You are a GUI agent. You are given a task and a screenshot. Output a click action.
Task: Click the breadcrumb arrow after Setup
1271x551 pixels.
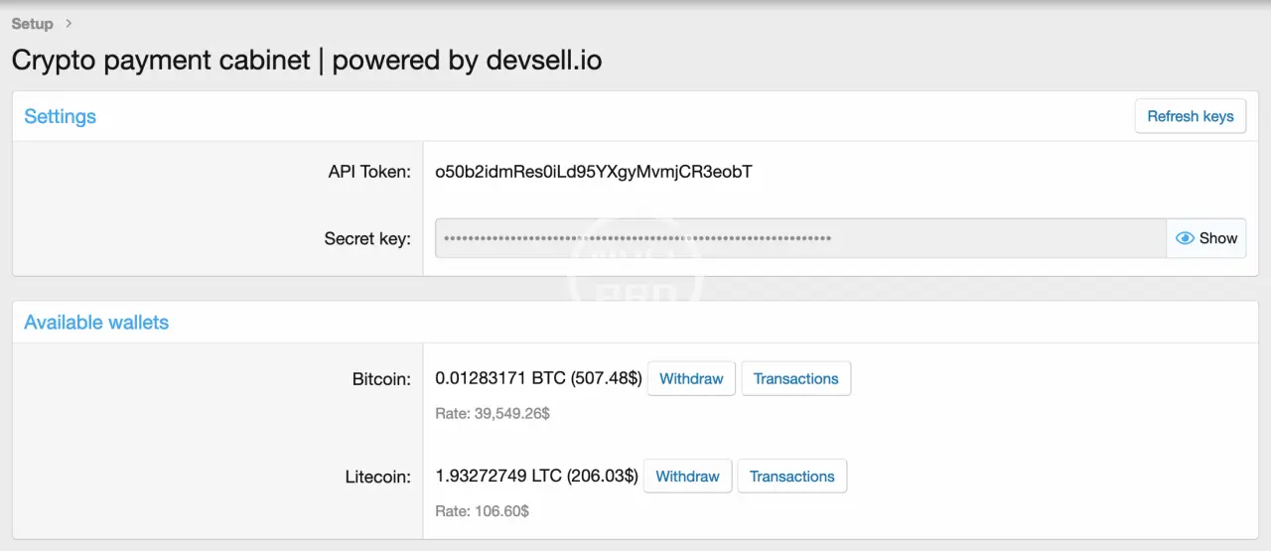coord(68,23)
